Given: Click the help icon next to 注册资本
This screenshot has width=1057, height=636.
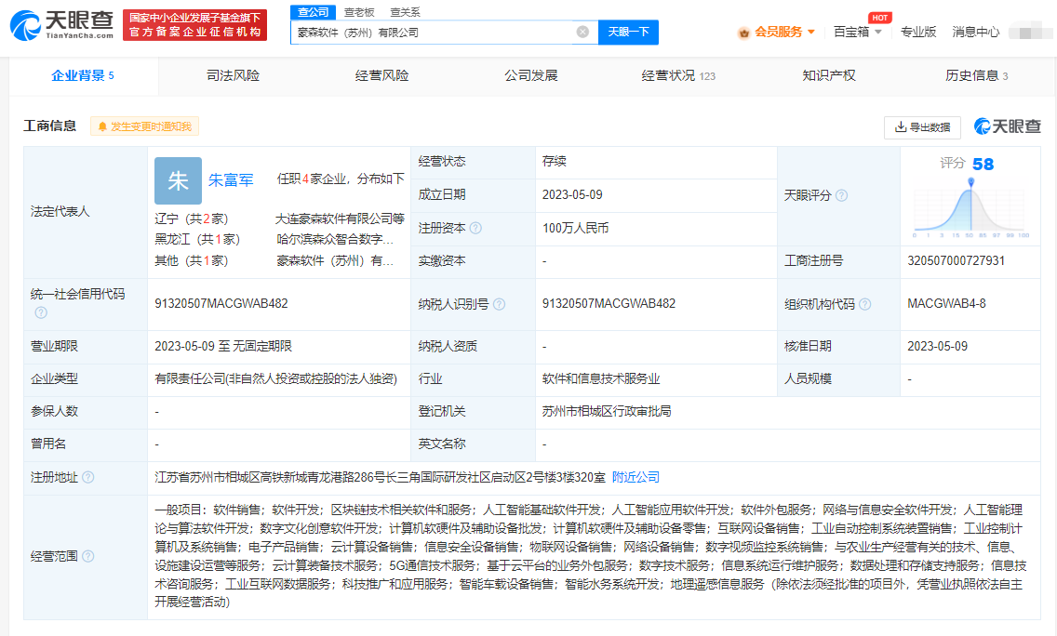Looking at the screenshot, I should (x=475, y=229).
